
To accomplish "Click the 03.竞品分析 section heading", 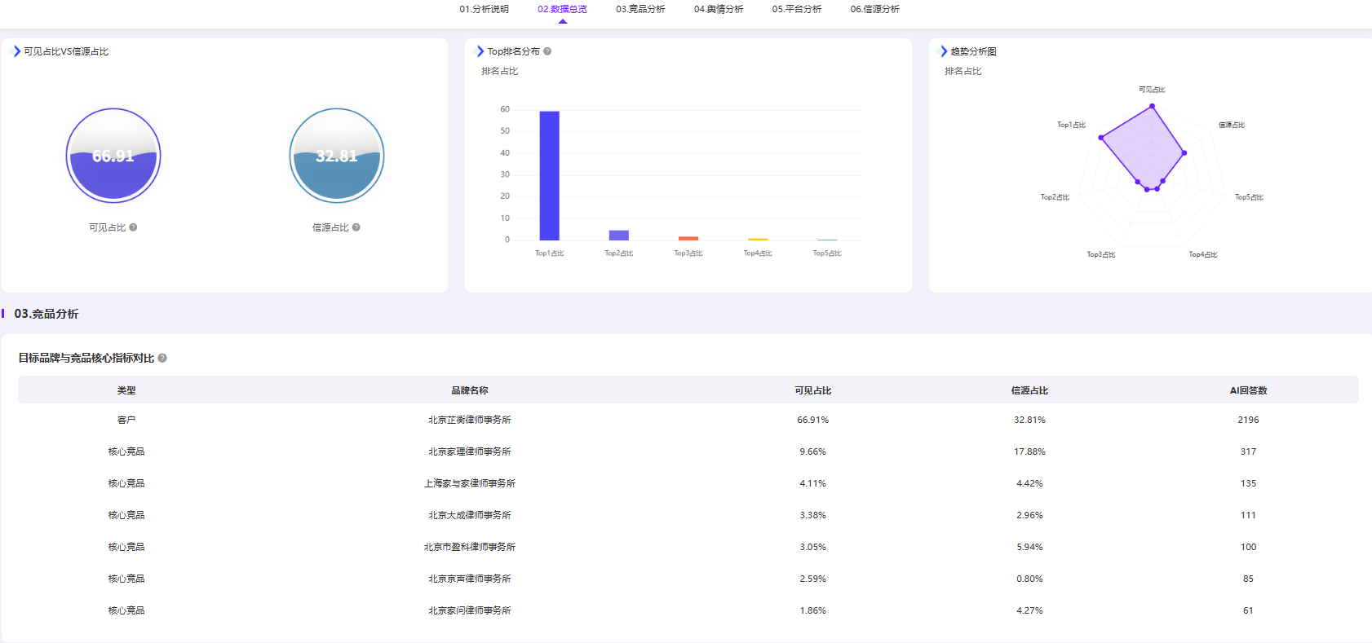I will (46, 314).
